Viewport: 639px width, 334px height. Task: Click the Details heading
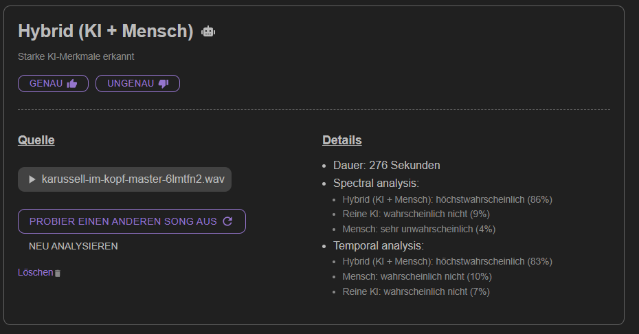pyautogui.click(x=342, y=140)
